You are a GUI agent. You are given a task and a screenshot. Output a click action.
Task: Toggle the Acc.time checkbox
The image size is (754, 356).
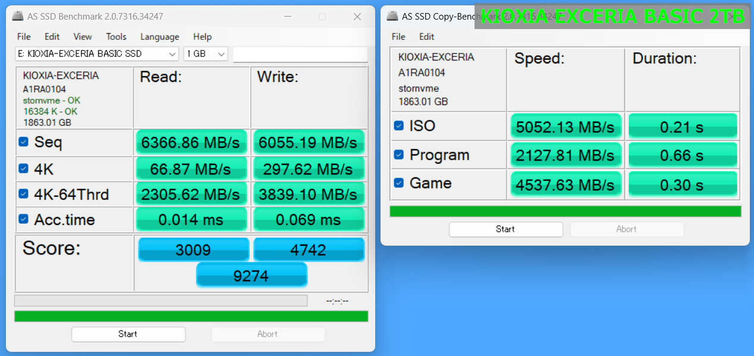23,219
